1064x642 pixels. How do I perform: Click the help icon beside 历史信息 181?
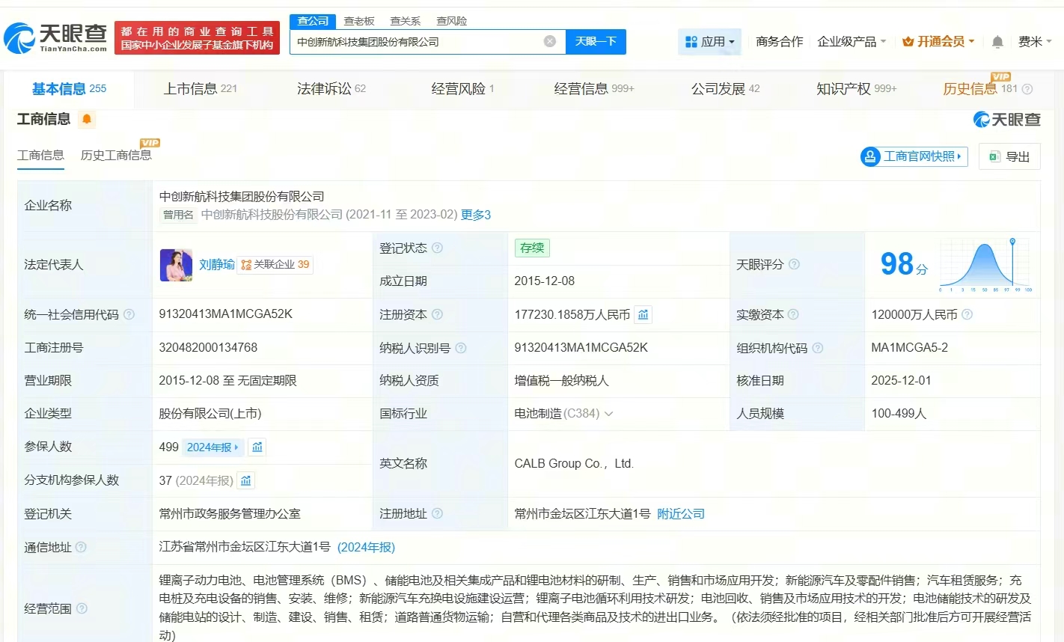tap(1027, 89)
